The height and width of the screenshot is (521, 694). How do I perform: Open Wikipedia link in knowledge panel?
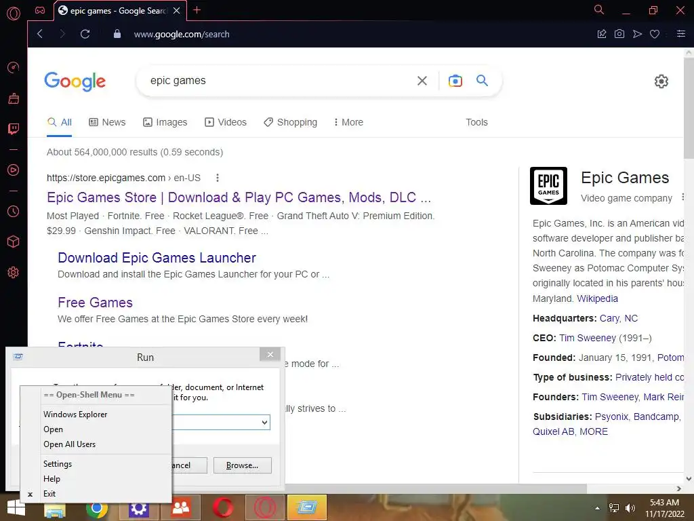point(597,298)
